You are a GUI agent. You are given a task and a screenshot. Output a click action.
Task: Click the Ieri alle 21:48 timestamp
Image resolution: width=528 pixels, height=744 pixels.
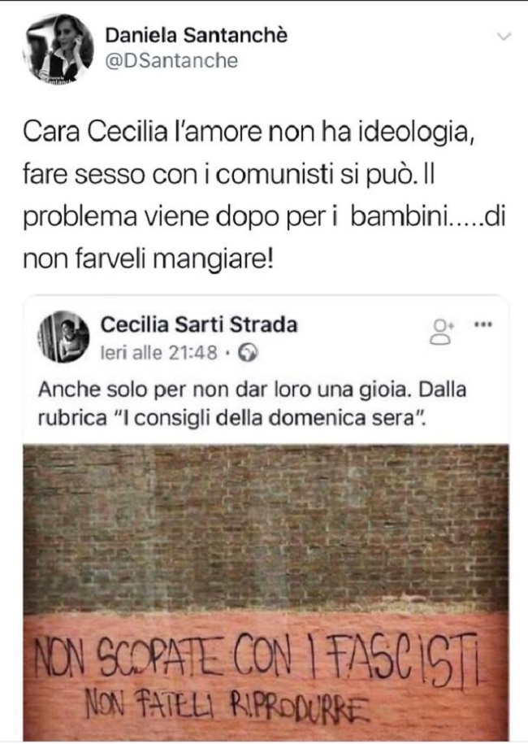[x=159, y=353]
